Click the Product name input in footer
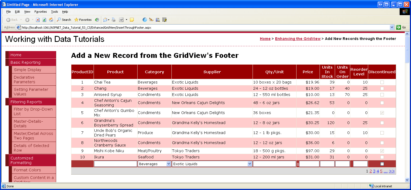This screenshot has height=190, width=411. click(116, 164)
